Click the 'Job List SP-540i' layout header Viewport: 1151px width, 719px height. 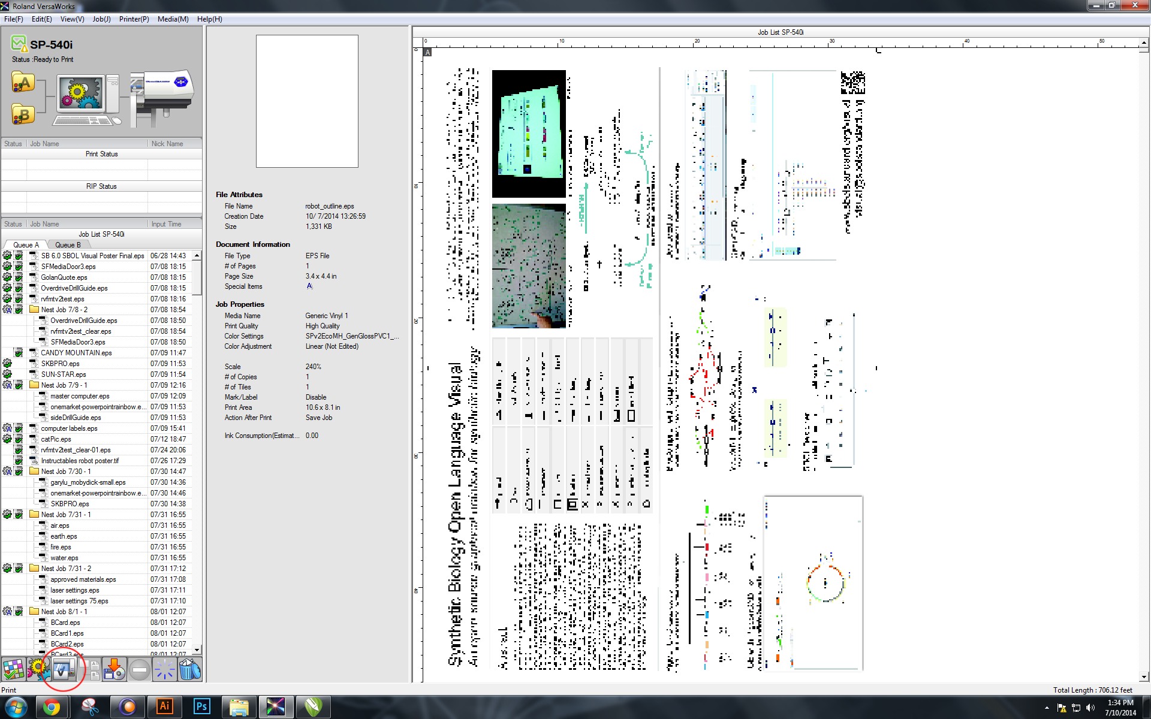(780, 32)
